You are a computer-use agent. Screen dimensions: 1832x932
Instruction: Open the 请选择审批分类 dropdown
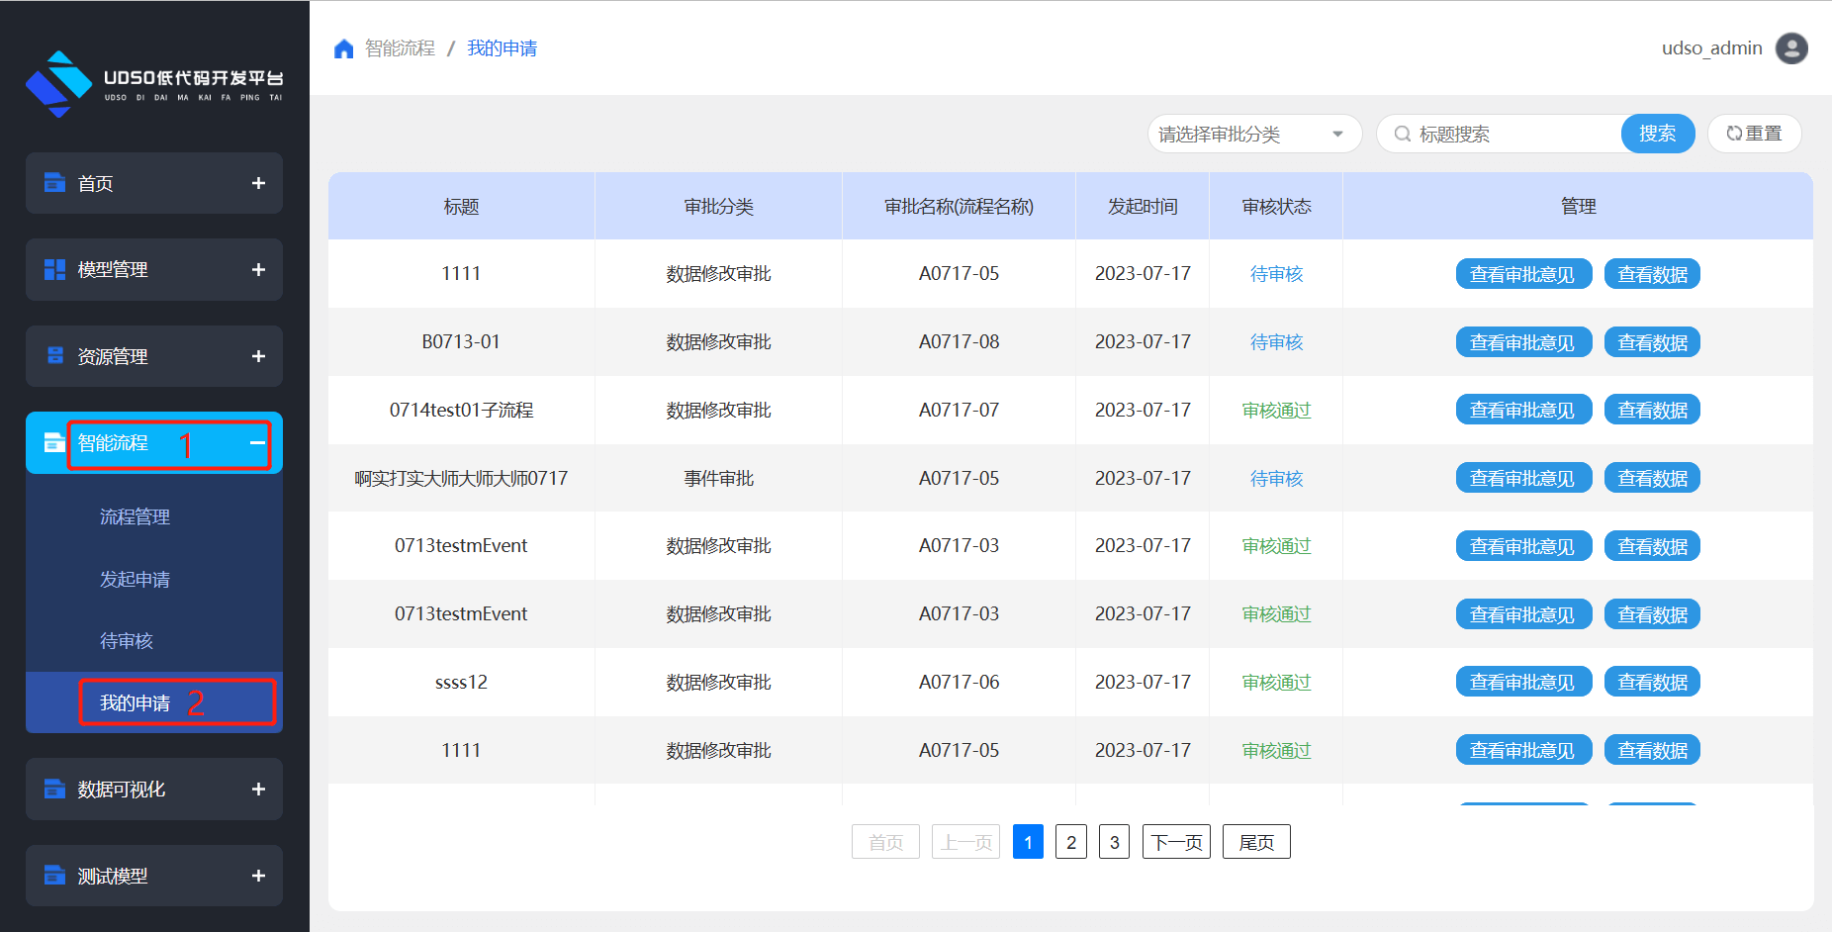tap(1253, 134)
